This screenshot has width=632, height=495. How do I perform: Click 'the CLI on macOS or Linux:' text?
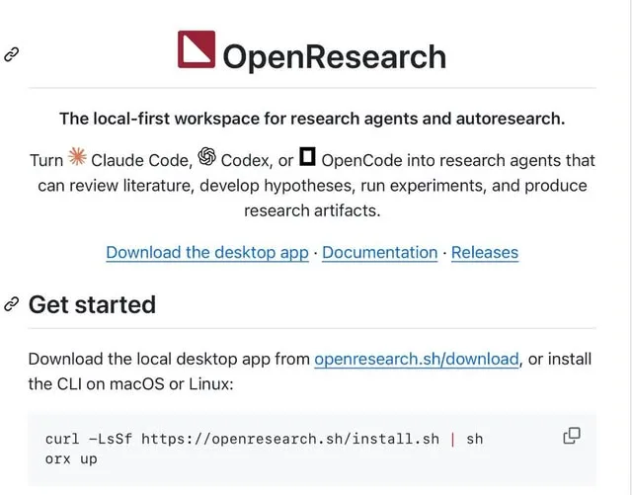pyautogui.click(x=131, y=384)
